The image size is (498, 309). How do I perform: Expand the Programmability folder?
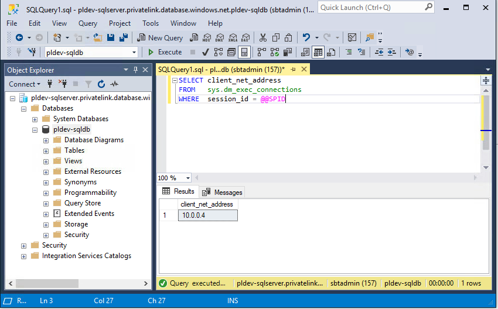46,193
